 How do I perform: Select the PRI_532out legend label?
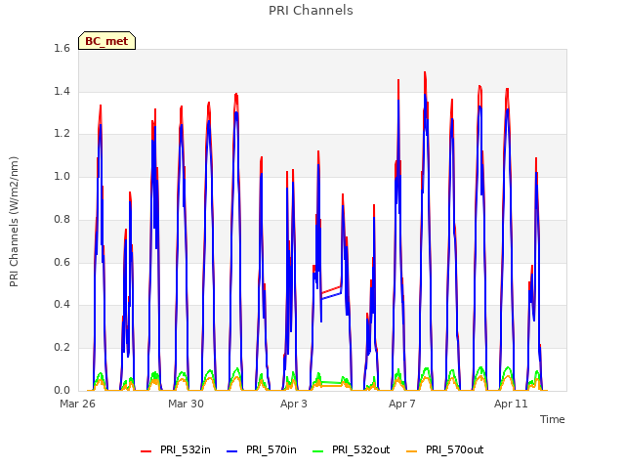361,449
